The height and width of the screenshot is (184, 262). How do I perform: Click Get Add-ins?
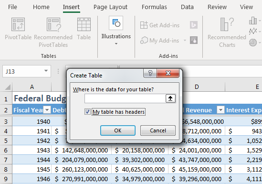160,25
